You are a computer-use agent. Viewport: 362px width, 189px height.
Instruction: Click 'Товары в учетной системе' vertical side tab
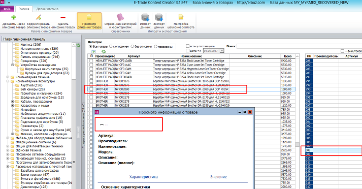click(x=84, y=125)
